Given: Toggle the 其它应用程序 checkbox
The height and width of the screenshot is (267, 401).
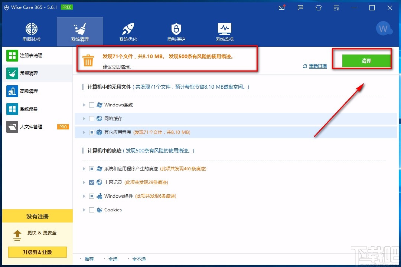Looking at the screenshot, I should pos(92,132).
